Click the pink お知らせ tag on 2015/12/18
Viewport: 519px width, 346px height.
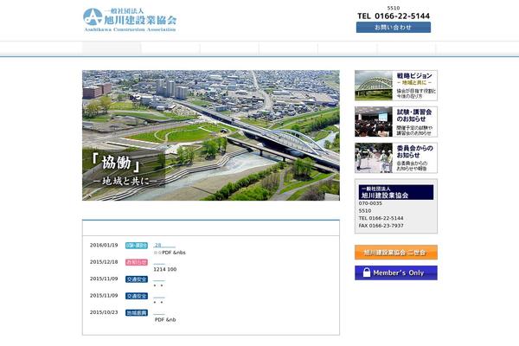(x=137, y=262)
